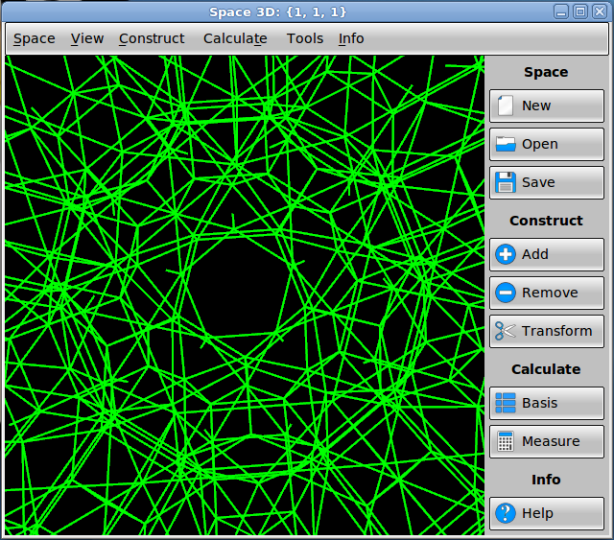This screenshot has height=540, width=614.
Task: Click the blank page New icon
Action: click(506, 106)
